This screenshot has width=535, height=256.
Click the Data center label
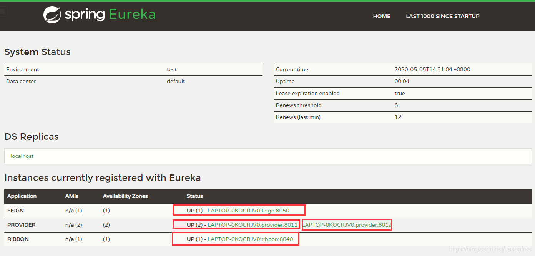pyautogui.click(x=21, y=81)
